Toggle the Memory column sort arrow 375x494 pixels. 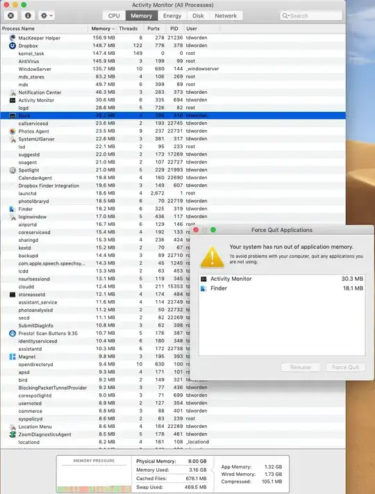point(113,28)
